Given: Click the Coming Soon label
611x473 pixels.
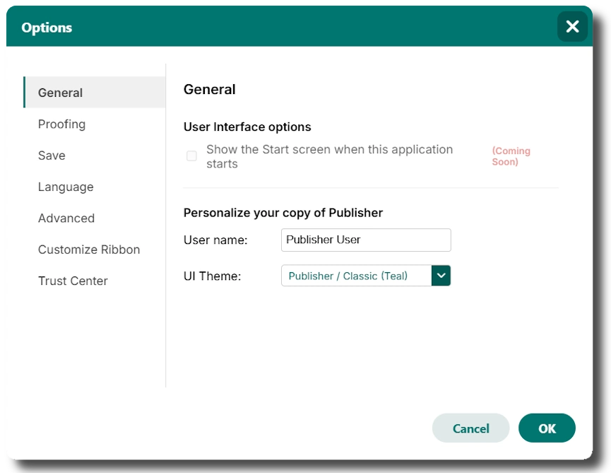Looking at the screenshot, I should [x=511, y=156].
